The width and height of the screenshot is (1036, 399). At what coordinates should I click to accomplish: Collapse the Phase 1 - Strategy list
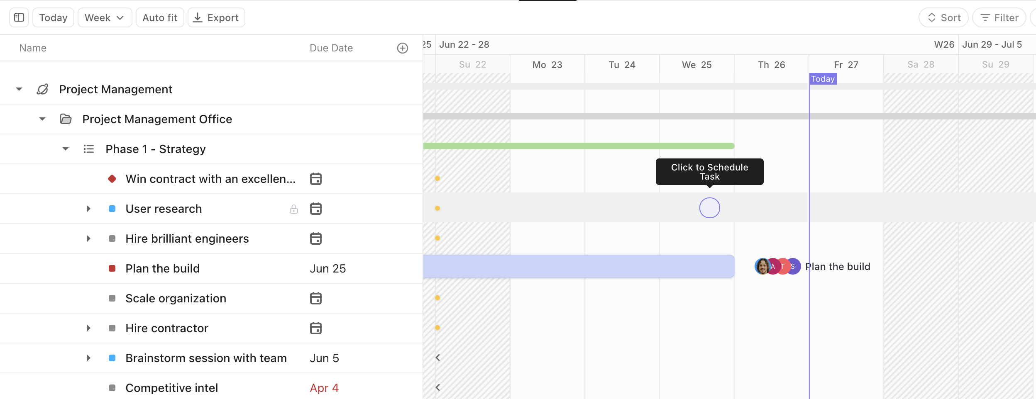coord(66,148)
